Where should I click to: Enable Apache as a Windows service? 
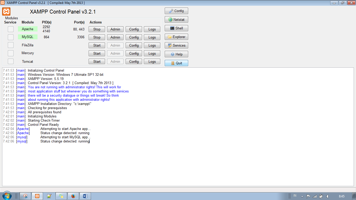pyautogui.click(x=10, y=29)
